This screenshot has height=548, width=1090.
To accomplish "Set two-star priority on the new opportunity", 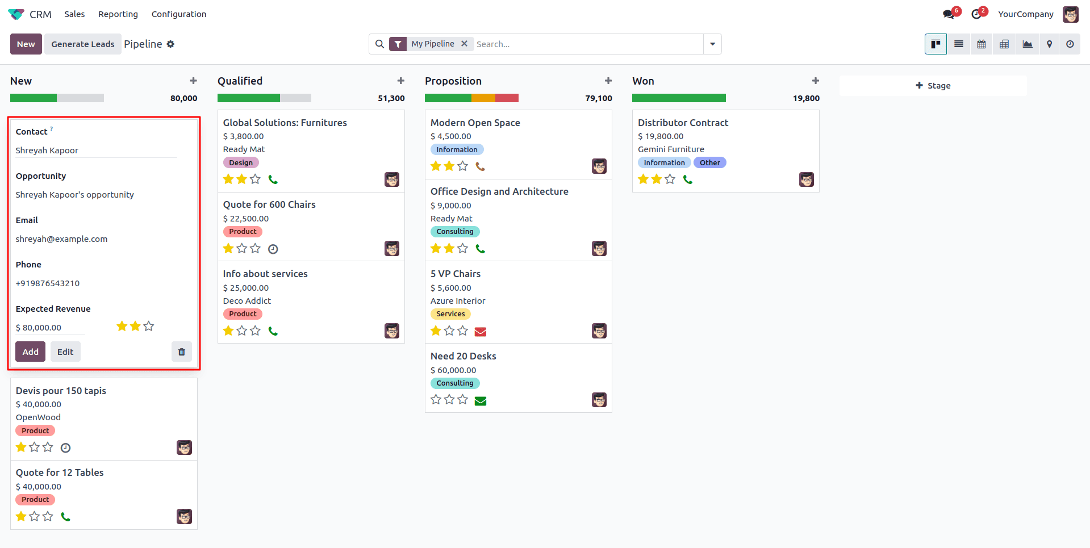I will point(135,326).
